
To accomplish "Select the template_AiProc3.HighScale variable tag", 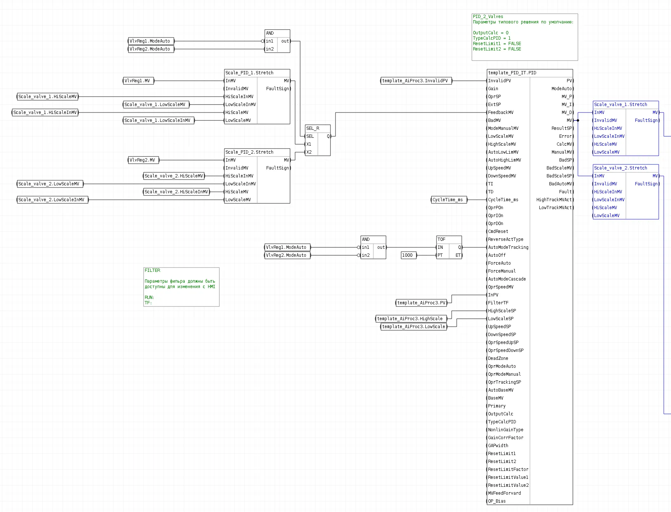I will coord(411,319).
